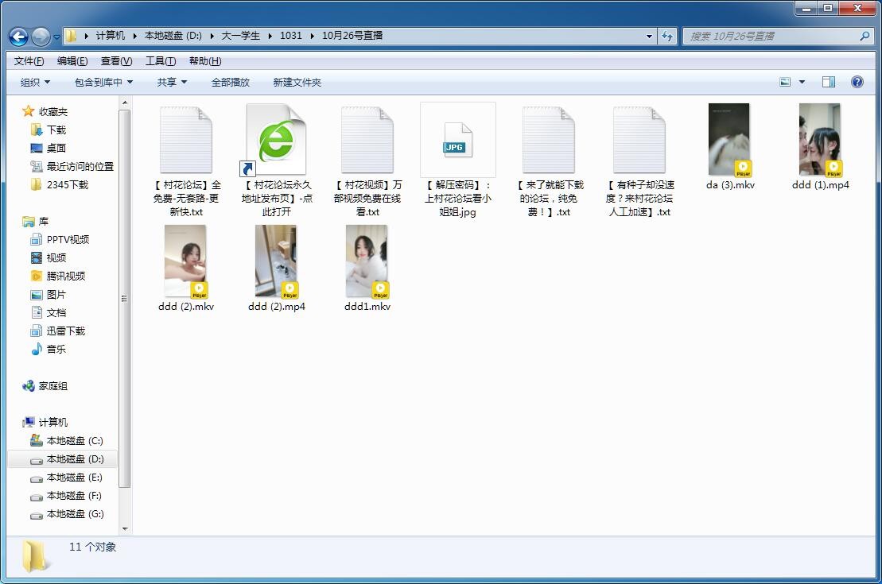Click the navigation pane vertical scrollbar
Image resolution: width=882 pixels, height=584 pixels.
pyautogui.click(x=125, y=298)
